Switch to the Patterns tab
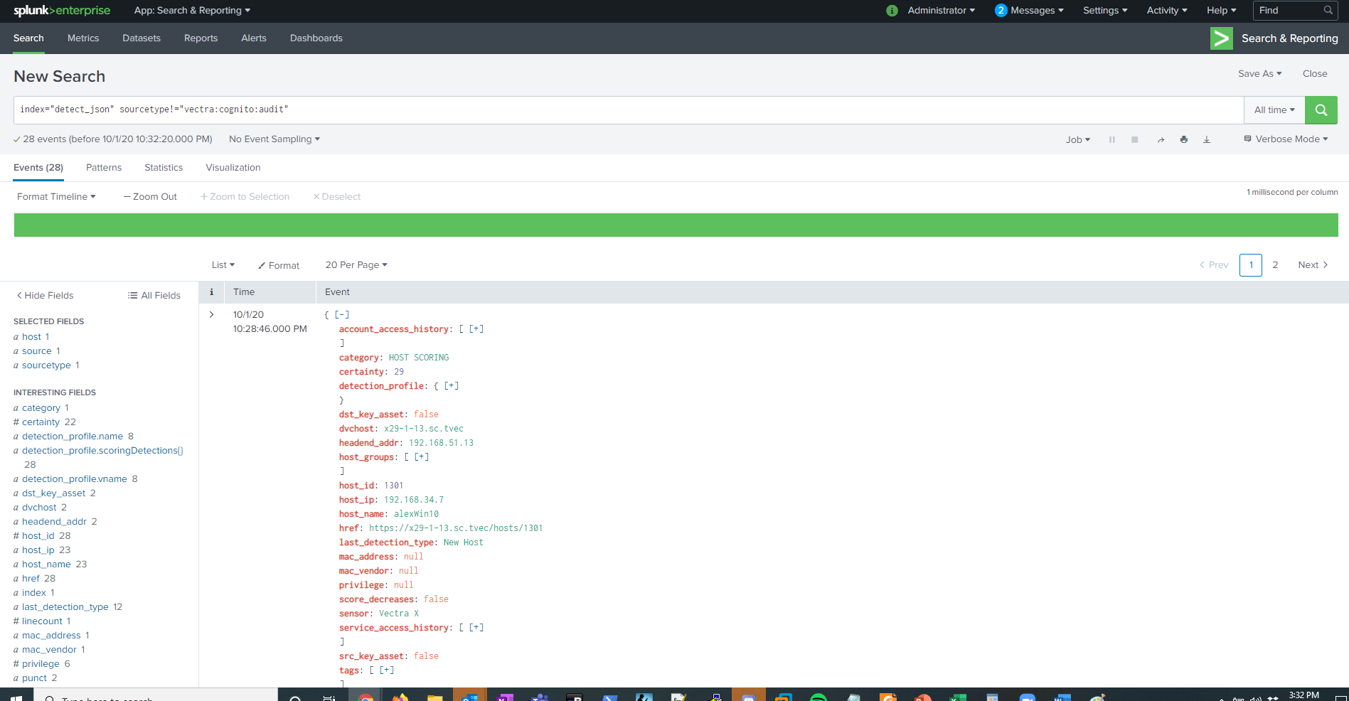The image size is (1349, 701). (104, 168)
